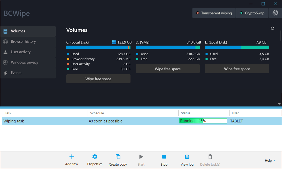Viewport: 282px width, 169px height.
Task: Click the 22,5 GB free value
Action: click(x=194, y=59)
